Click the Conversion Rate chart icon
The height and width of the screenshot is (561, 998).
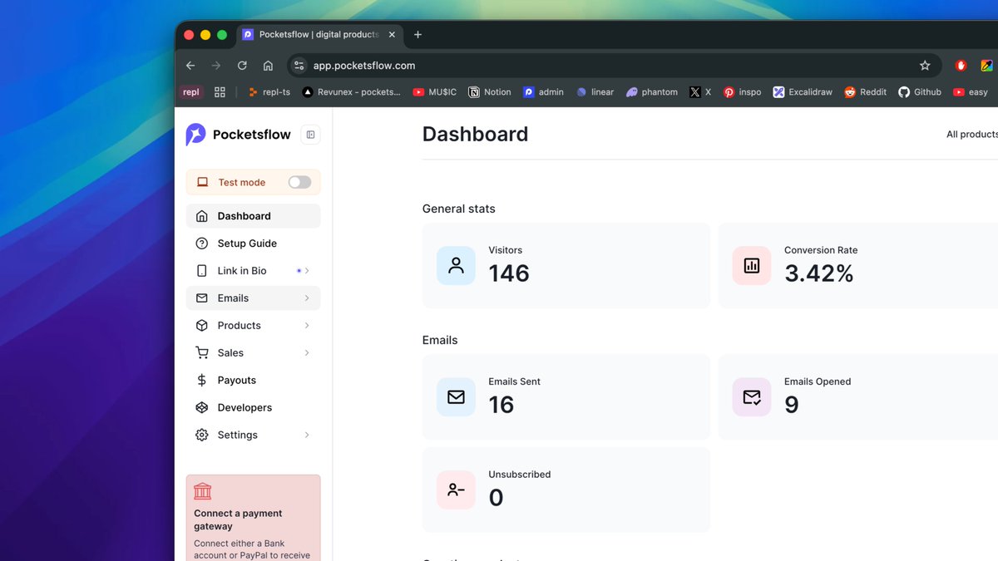pyautogui.click(x=752, y=265)
